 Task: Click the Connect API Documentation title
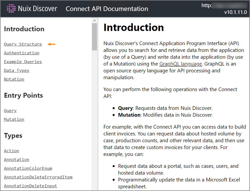tap(107, 9)
